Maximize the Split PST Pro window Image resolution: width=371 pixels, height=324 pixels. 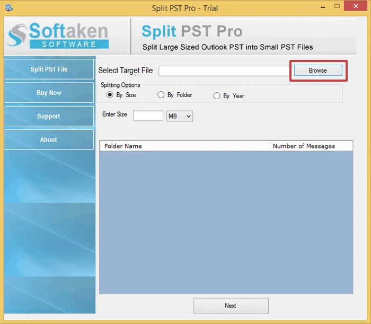[337, 6]
